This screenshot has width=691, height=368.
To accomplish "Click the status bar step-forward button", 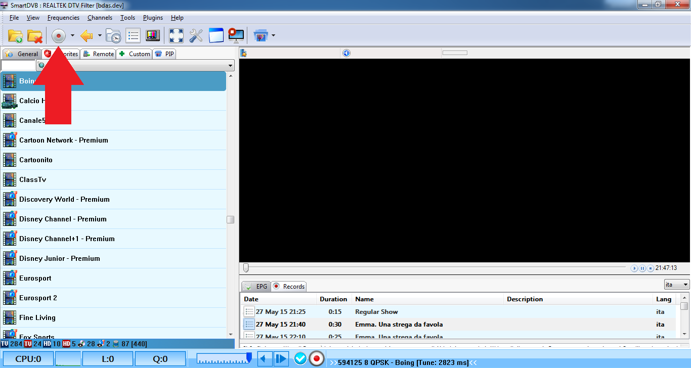I will [x=281, y=359].
